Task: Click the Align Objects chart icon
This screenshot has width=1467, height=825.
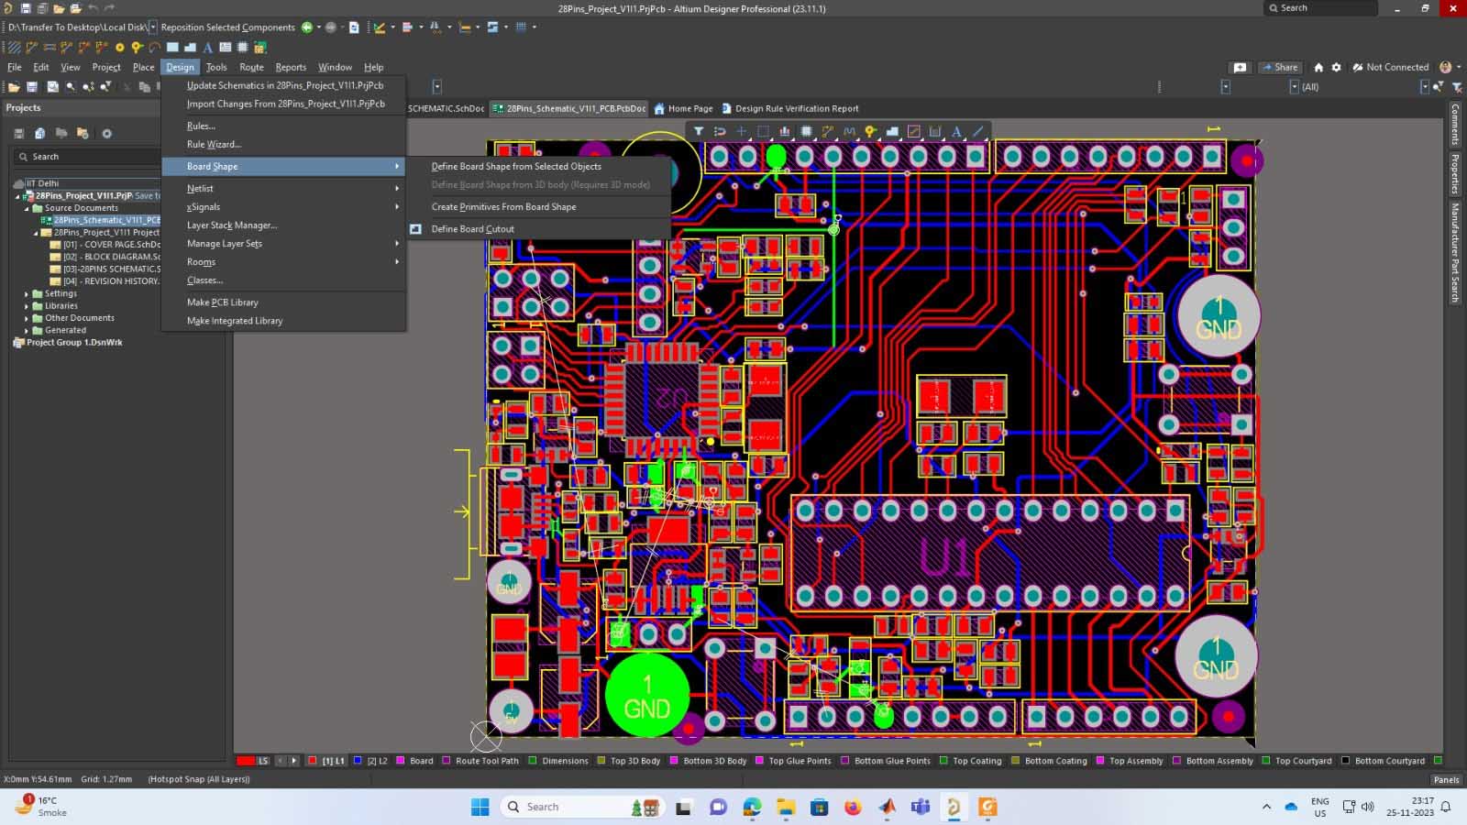Action: [x=785, y=131]
